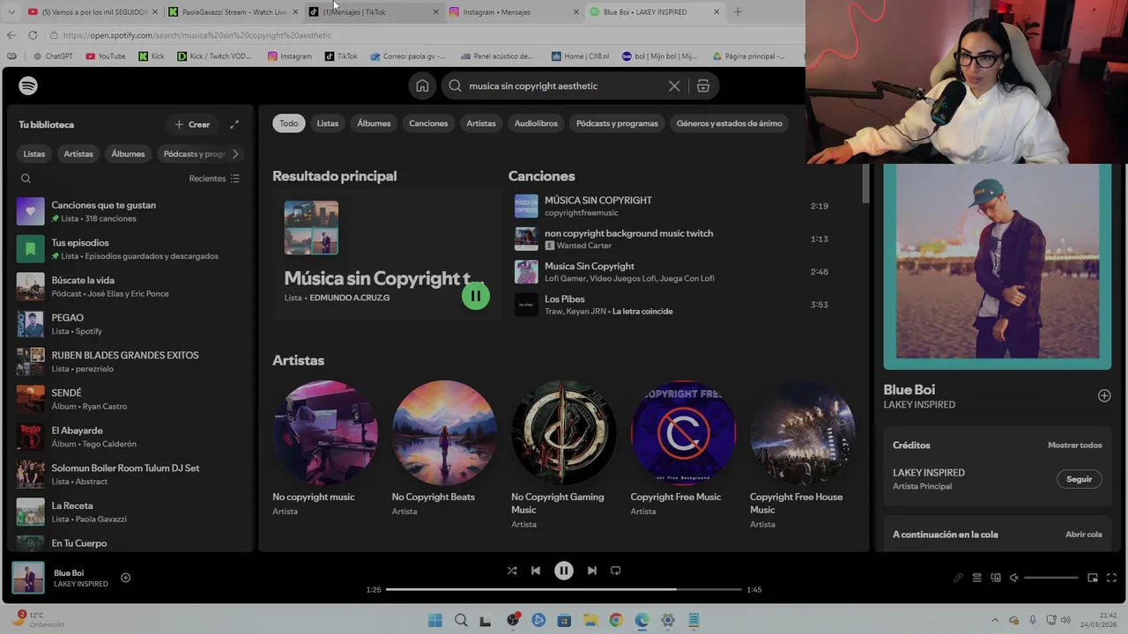Screen dimensions: 1128x634
Task: Add current track to liked songs bottom bar
Action: pos(125,578)
